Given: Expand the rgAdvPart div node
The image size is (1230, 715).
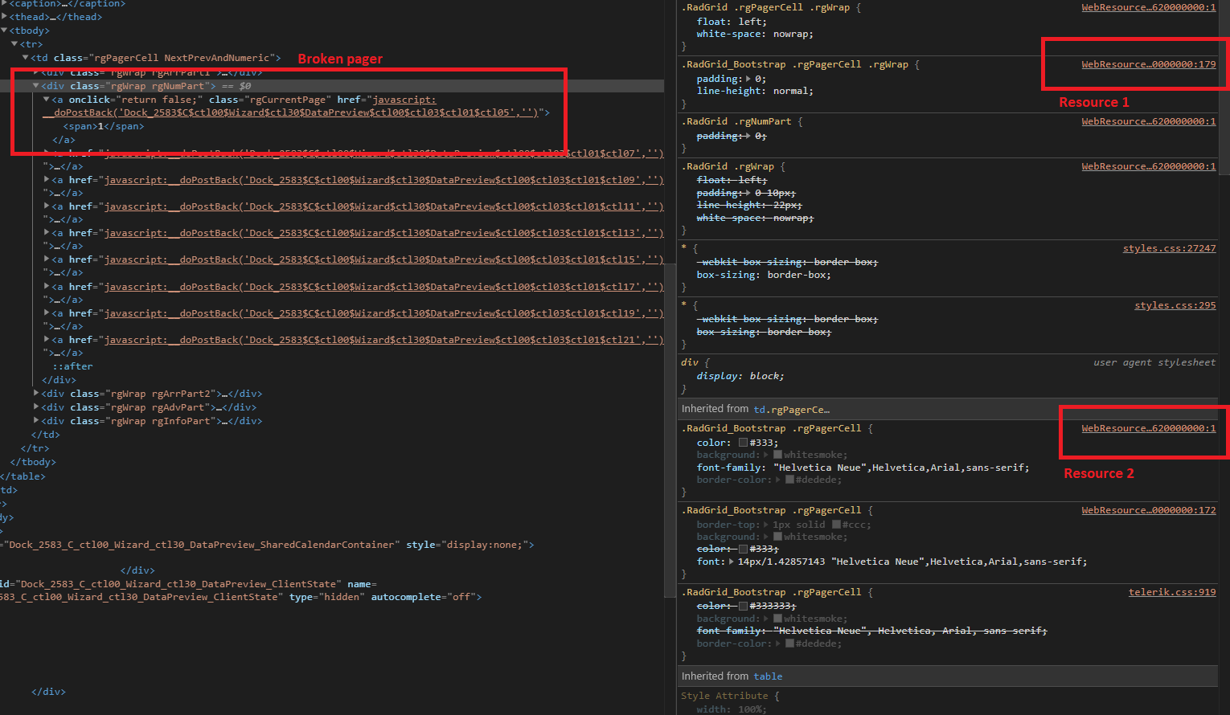Looking at the screenshot, I should 36,407.
